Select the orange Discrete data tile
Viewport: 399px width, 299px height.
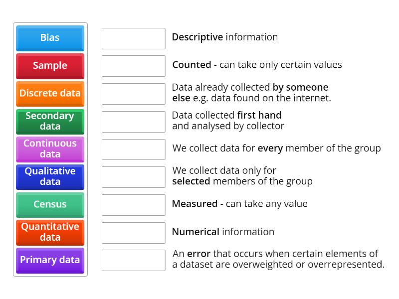pyautogui.click(x=50, y=94)
